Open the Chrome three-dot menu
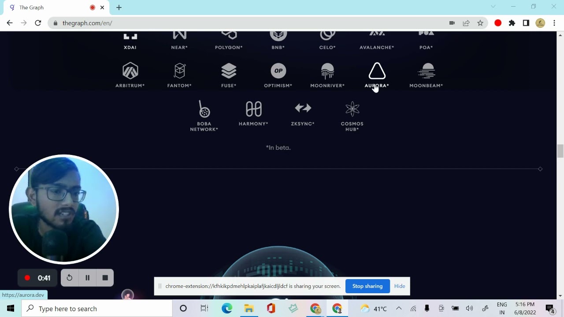The image size is (564, 317). pyautogui.click(x=554, y=23)
